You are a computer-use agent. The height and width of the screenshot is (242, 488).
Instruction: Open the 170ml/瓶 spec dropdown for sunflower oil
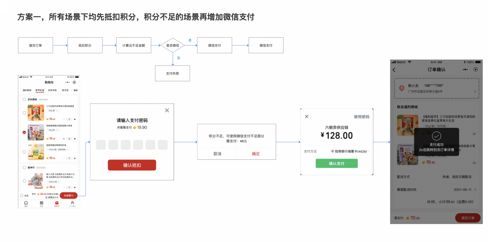click(58, 150)
